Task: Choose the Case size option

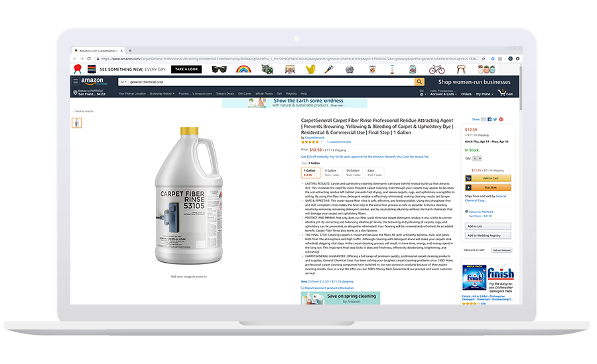Action: [374, 173]
